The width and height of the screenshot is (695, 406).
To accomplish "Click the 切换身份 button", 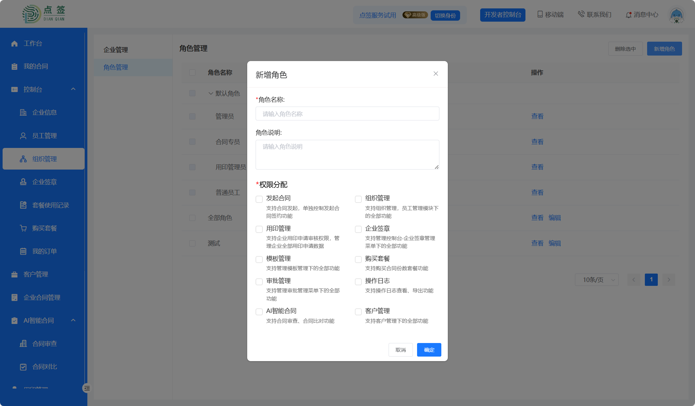I will click(x=445, y=15).
